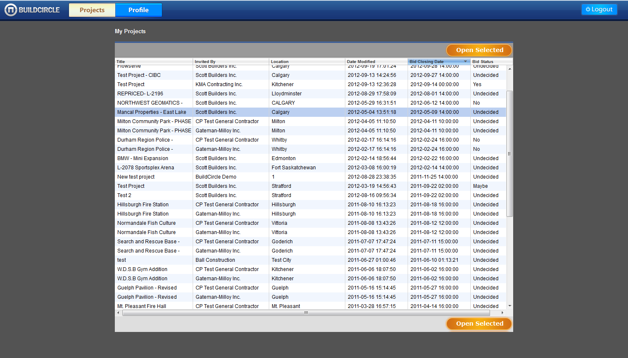Click the Maybe bid status cell
Screen dimensions: 628x358
pyautogui.click(x=488, y=186)
